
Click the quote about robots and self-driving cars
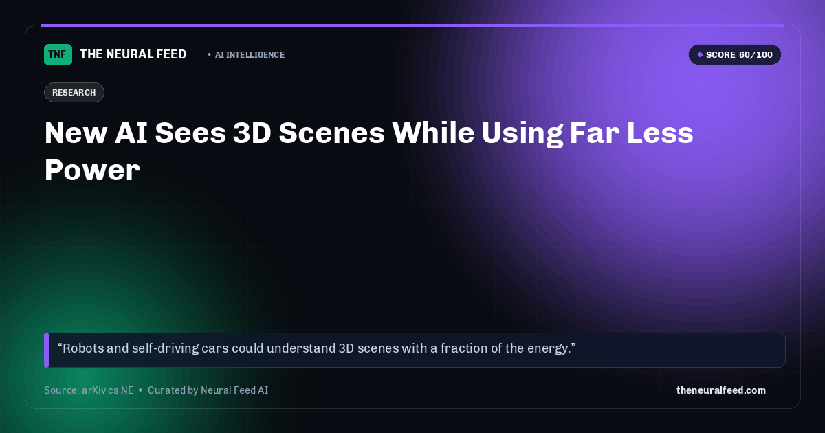click(x=415, y=350)
